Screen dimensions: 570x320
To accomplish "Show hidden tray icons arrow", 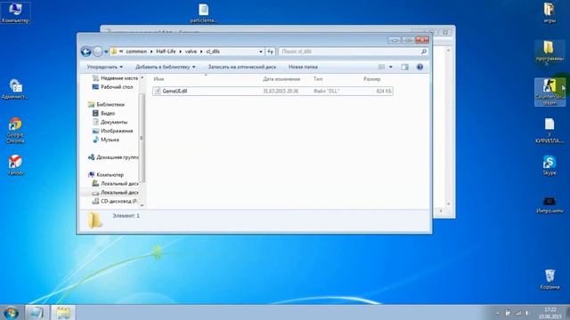I will [497, 313].
